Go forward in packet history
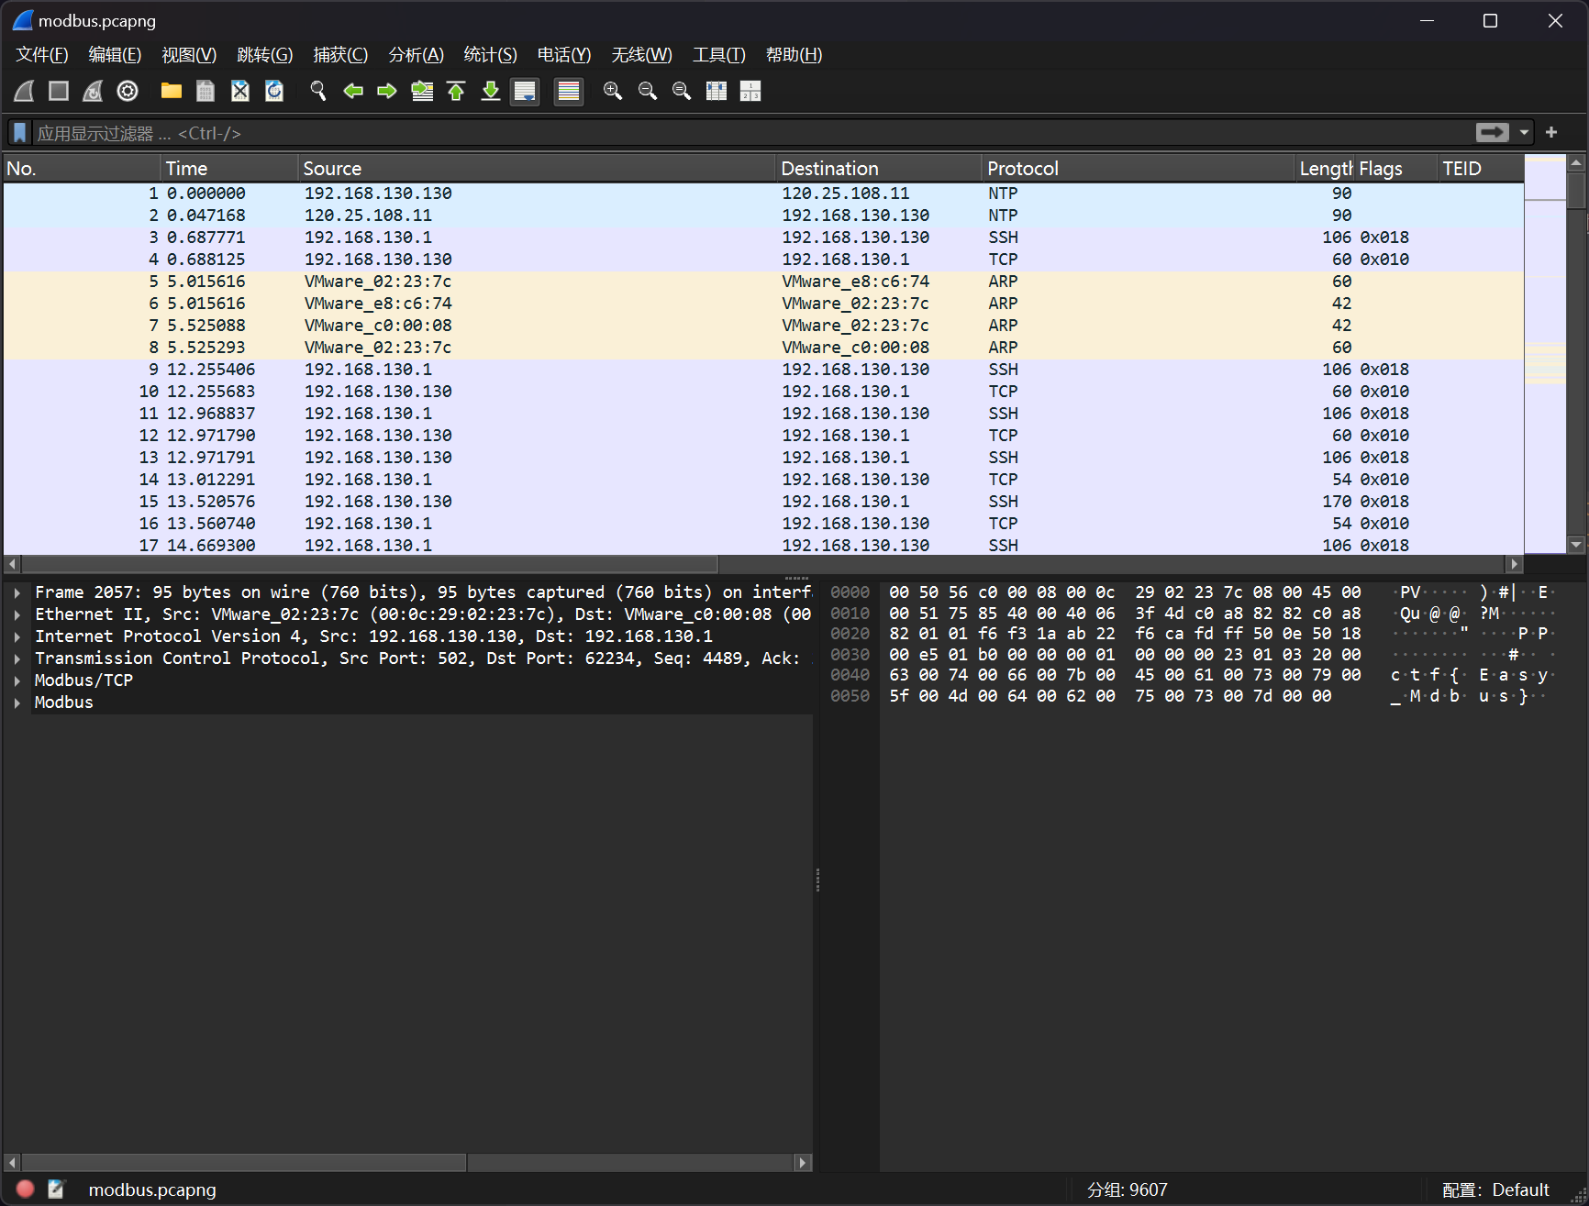 387,91
